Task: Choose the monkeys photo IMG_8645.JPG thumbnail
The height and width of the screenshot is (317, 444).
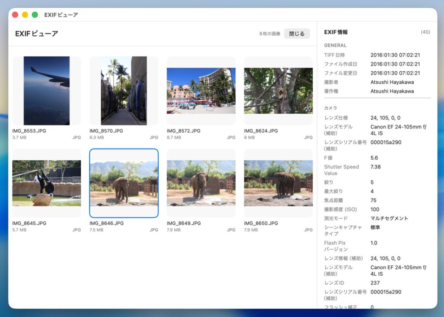Action: point(46,183)
